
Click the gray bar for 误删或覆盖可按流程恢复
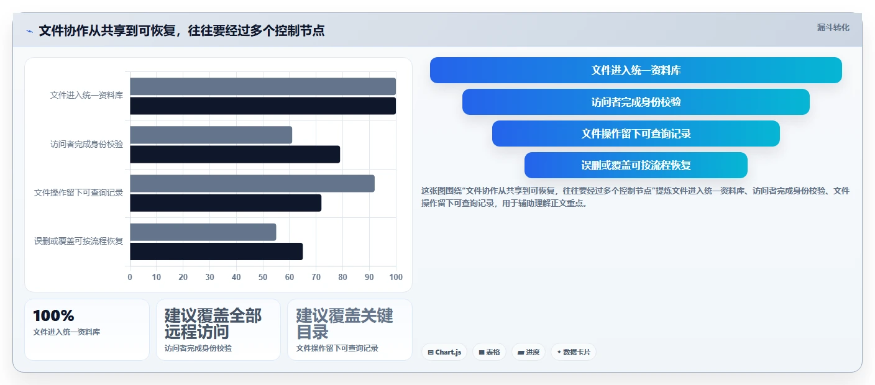tap(203, 232)
